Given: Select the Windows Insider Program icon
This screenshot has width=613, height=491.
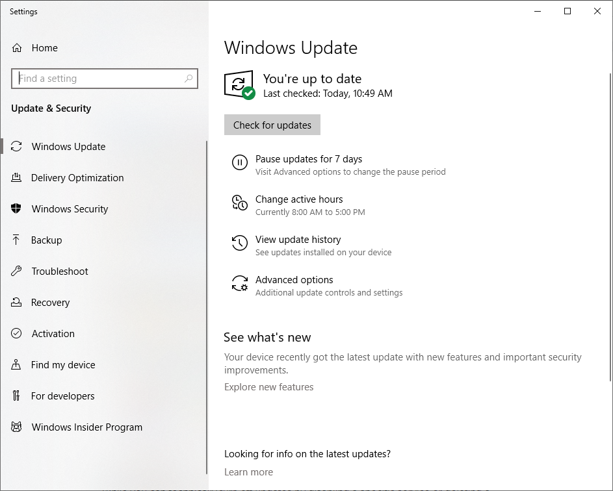Looking at the screenshot, I should tap(18, 427).
